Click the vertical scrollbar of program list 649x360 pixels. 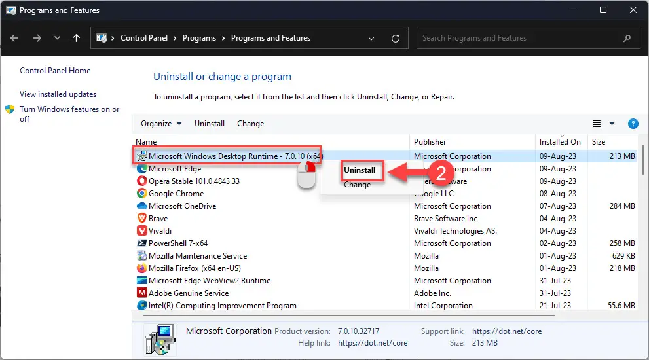[643, 160]
